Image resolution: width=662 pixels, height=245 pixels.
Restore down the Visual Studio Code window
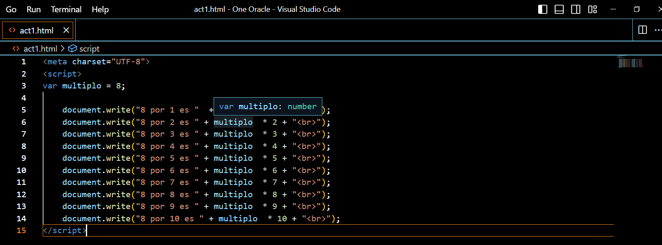click(x=637, y=9)
